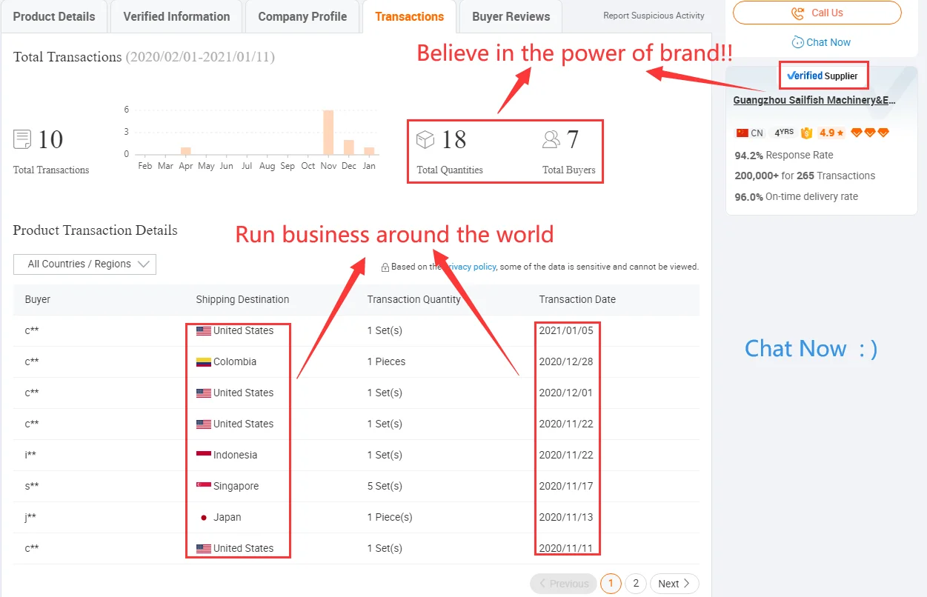The width and height of the screenshot is (927, 597).
Task: Click the November bar in transactions chart
Action: pyautogui.click(x=328, y=132)
